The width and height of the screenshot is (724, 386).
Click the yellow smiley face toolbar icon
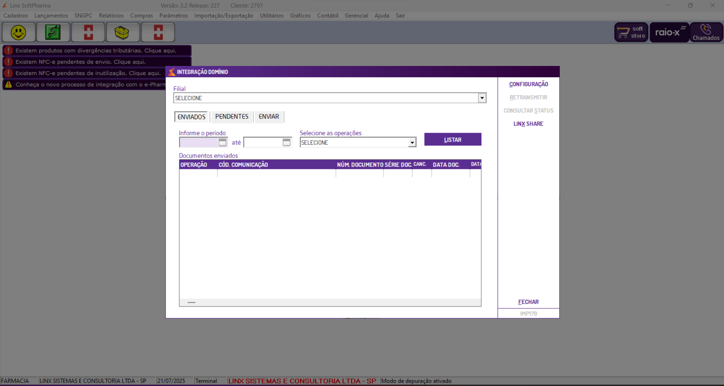(18, 32)
